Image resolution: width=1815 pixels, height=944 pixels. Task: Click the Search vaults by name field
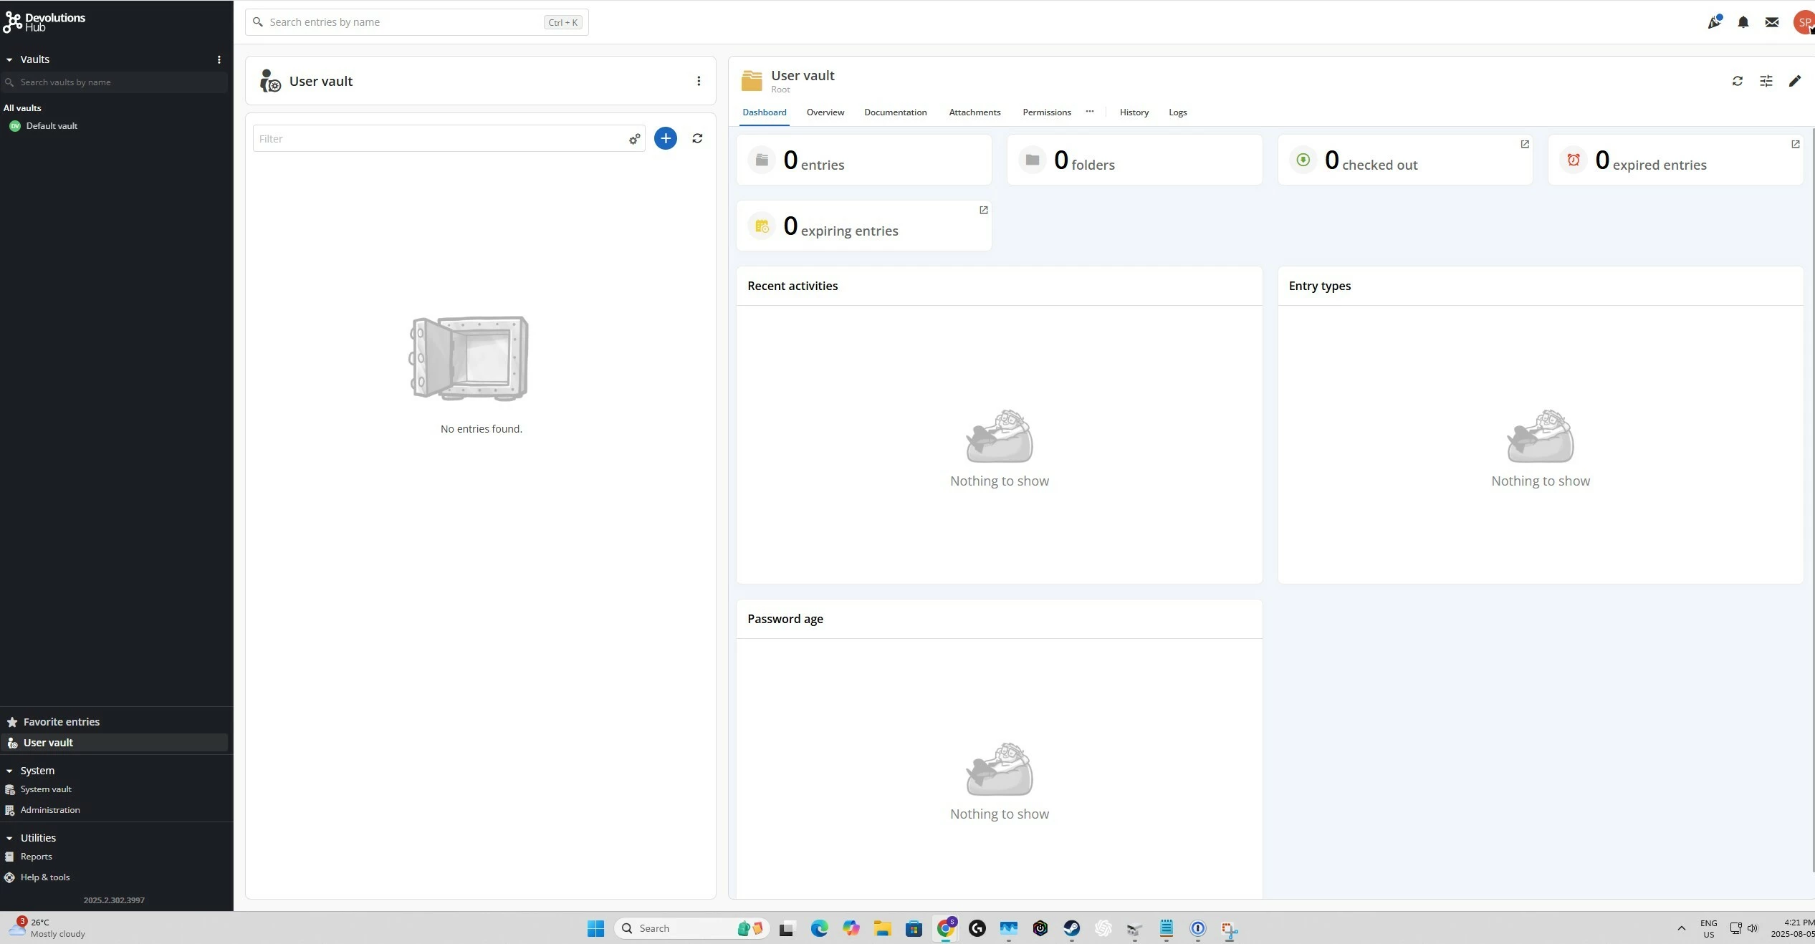pyautogui.click(x=115, y=82)
